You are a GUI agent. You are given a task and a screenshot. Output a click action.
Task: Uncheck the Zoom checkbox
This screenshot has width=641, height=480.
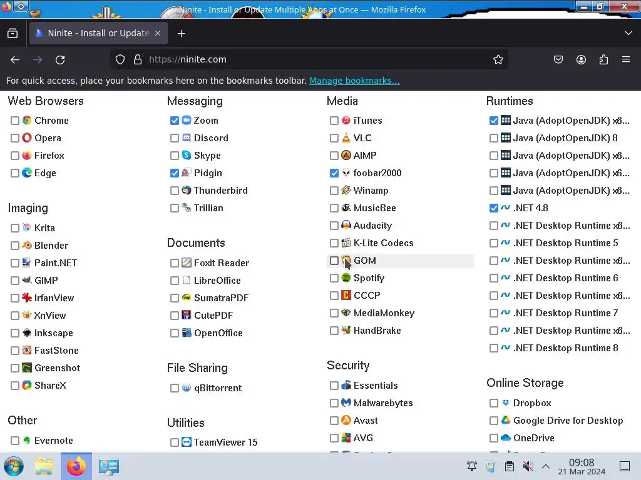pos(175,121)
